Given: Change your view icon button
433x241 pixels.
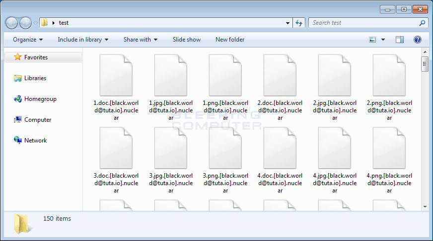Looking at the screenshot, I should (372, 40).
